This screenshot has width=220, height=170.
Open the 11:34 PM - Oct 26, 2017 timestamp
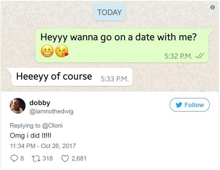[43, 146]
